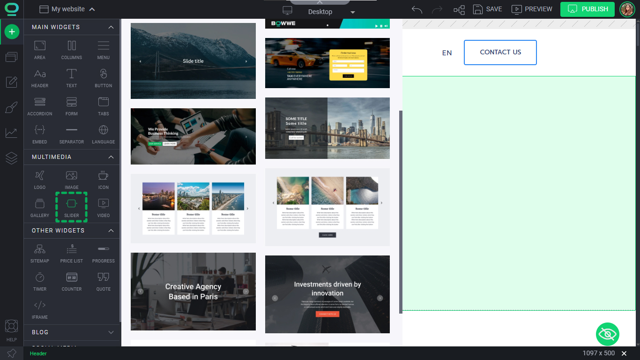Pick the Button widget
The image size is (640, 360).
[x=104, y=78]
